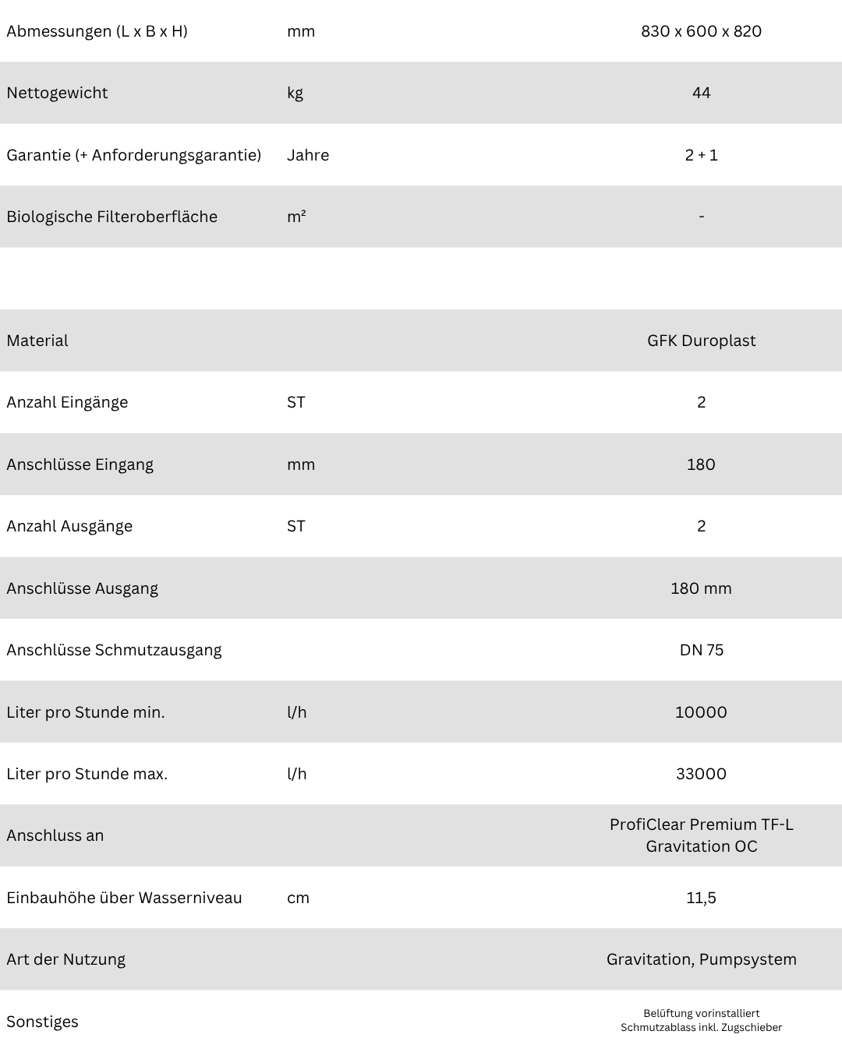Select the Belüftung vorinstalliert note under Sonstiges
Viewport: 842px width, 1052px height.
click(x=701, y=1013)
